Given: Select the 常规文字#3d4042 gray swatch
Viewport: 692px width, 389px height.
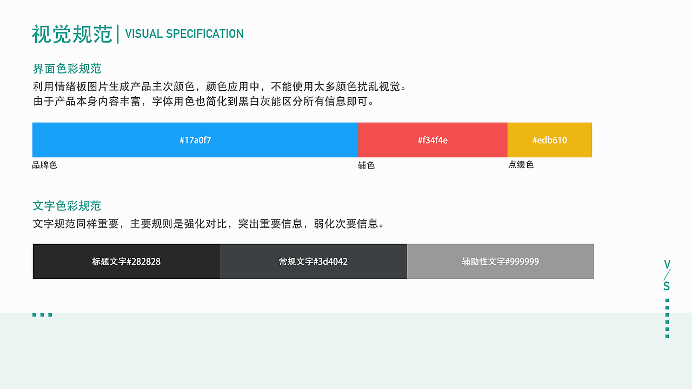Looking at the screenshot, I should (x=313, y=261).
